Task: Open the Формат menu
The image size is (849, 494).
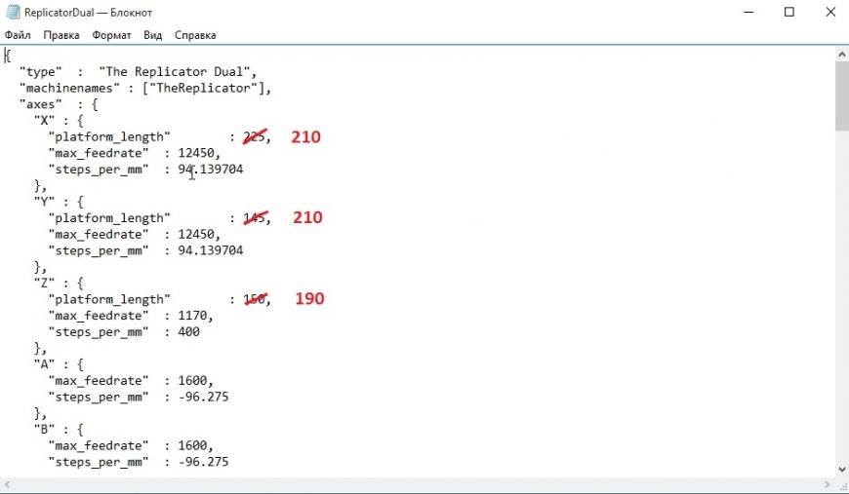Action: coord(111,35)
